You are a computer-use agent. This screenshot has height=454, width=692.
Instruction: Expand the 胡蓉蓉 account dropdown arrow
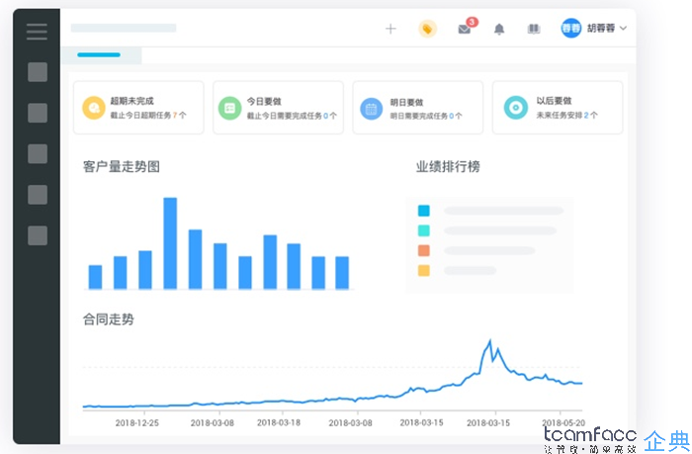click(x=623, y=29)
